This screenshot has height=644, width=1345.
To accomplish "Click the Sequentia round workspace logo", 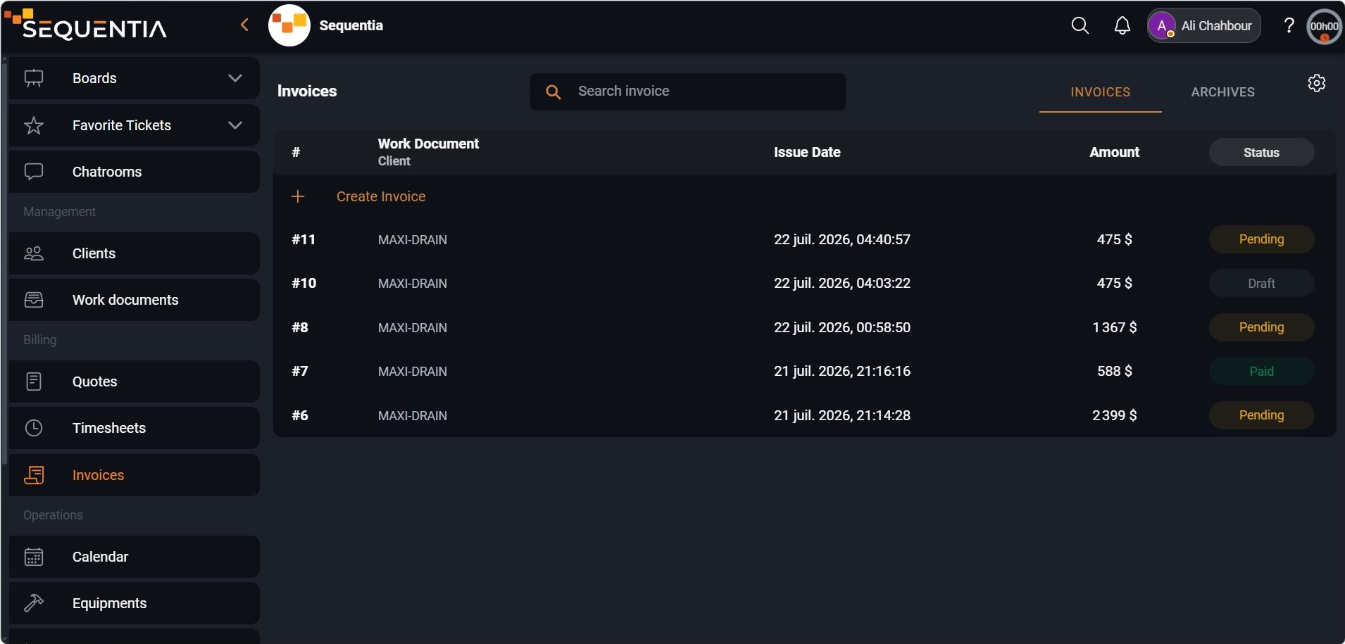I will click(289, 25).
